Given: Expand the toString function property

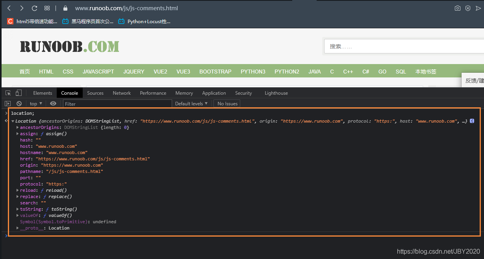Looking at the screenshot, I should pos(17,209).
